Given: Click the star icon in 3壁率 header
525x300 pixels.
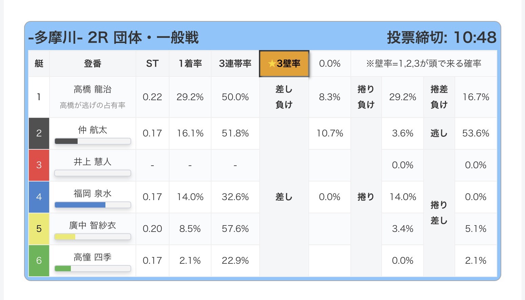Looking at the screenshot, I should [271, 64].
